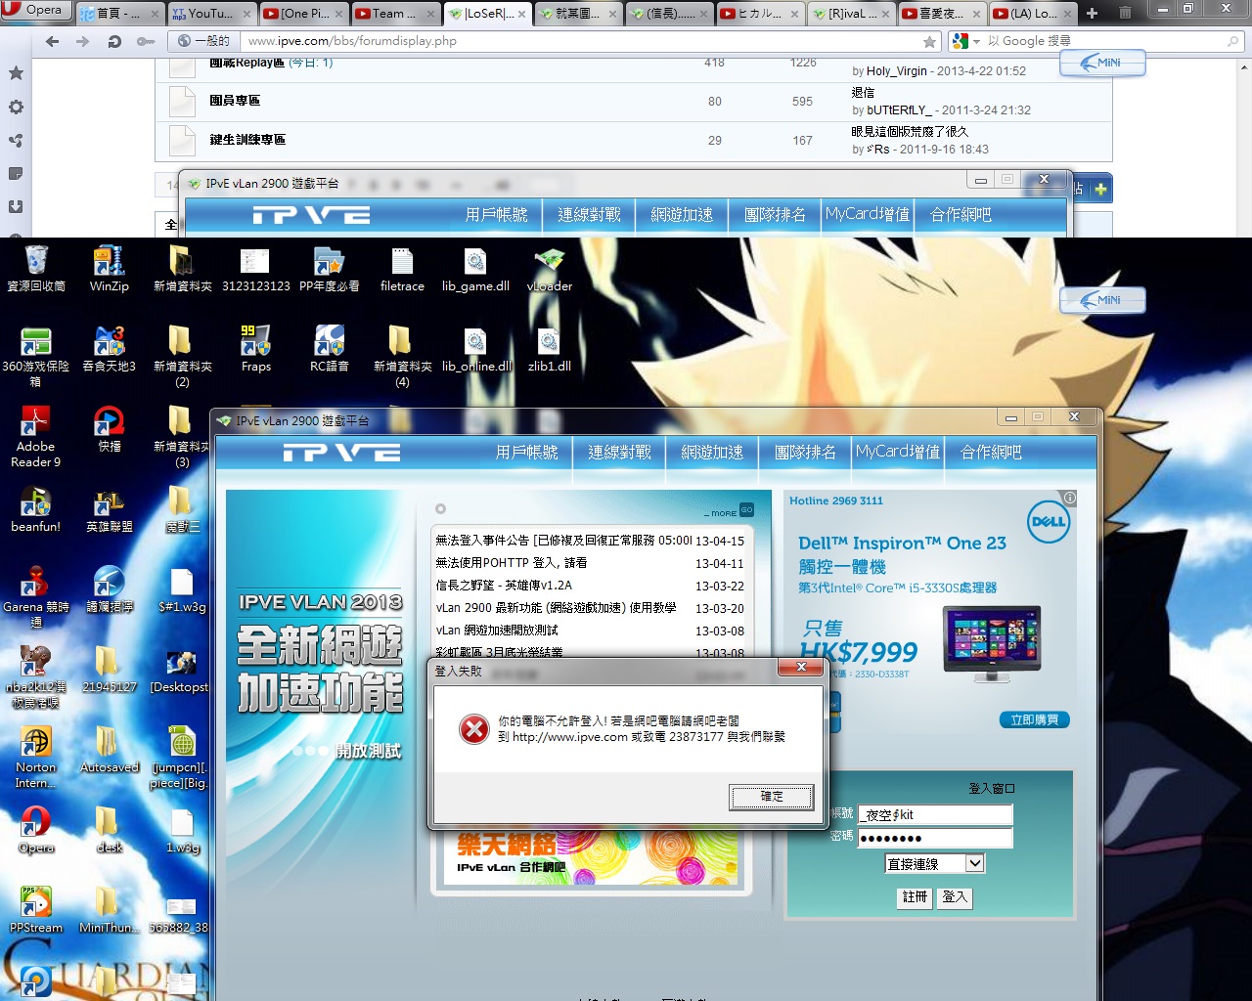Click the red error icon in the login-failed dialog
This screenshot has height=1001, width=1252.
coord(474,728)
